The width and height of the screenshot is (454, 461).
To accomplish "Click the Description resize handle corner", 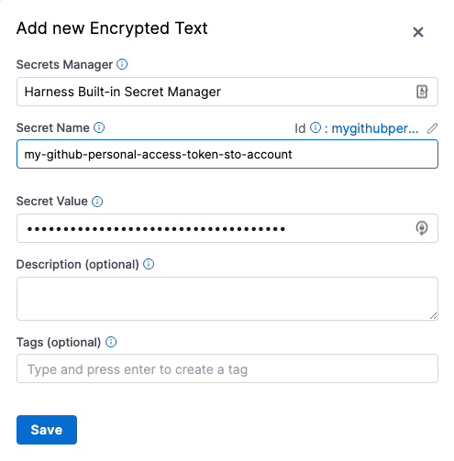I will [433, 316].
